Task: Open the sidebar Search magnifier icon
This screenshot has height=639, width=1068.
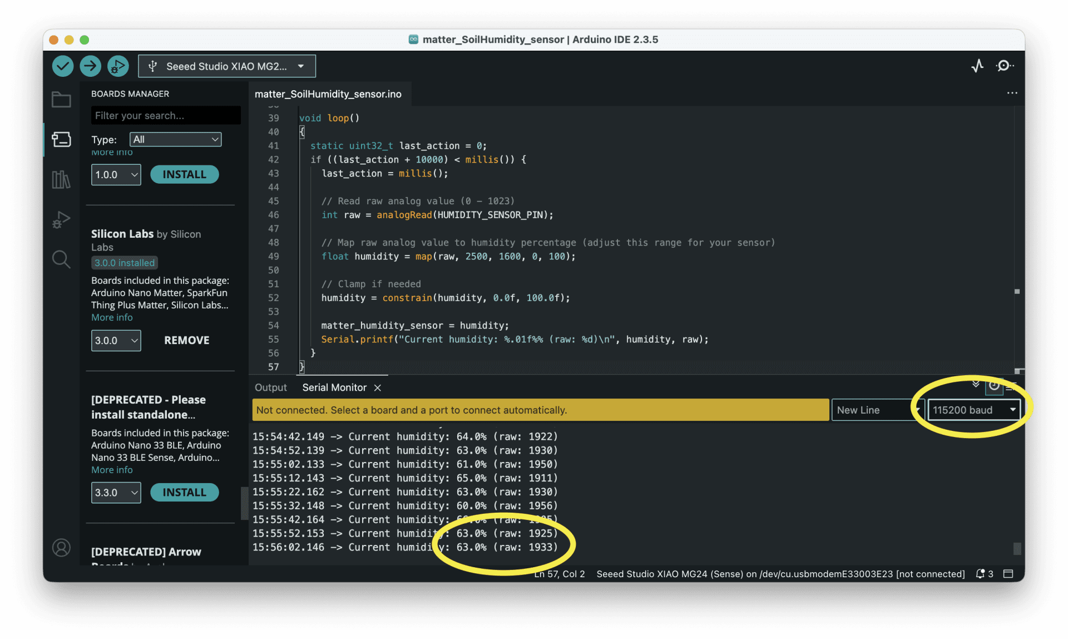Action: point(61,259)
